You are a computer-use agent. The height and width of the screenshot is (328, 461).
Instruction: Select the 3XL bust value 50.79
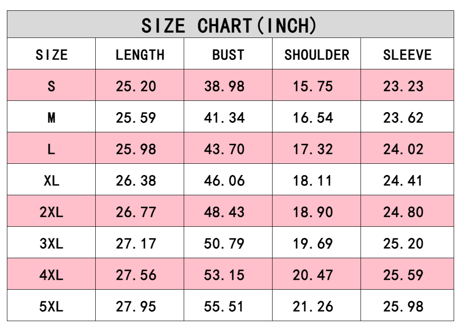(224, 244)
